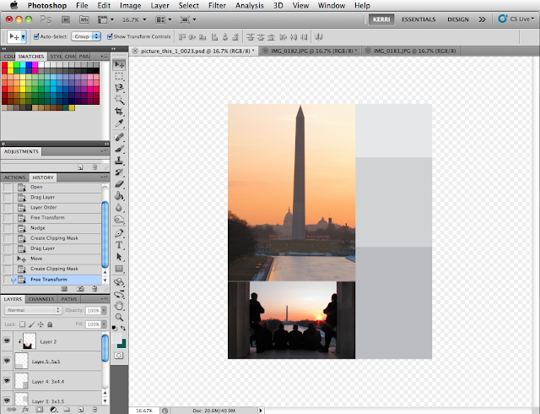Image resolution: width=540 pixels, height=414 pixels.
Task: Switch to the Channels tab
Action: point(41,298)
